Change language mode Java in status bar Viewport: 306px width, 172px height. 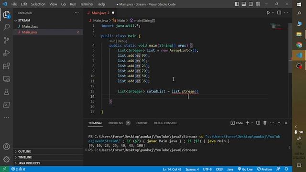pyautogui.click(x=230, y=169)
